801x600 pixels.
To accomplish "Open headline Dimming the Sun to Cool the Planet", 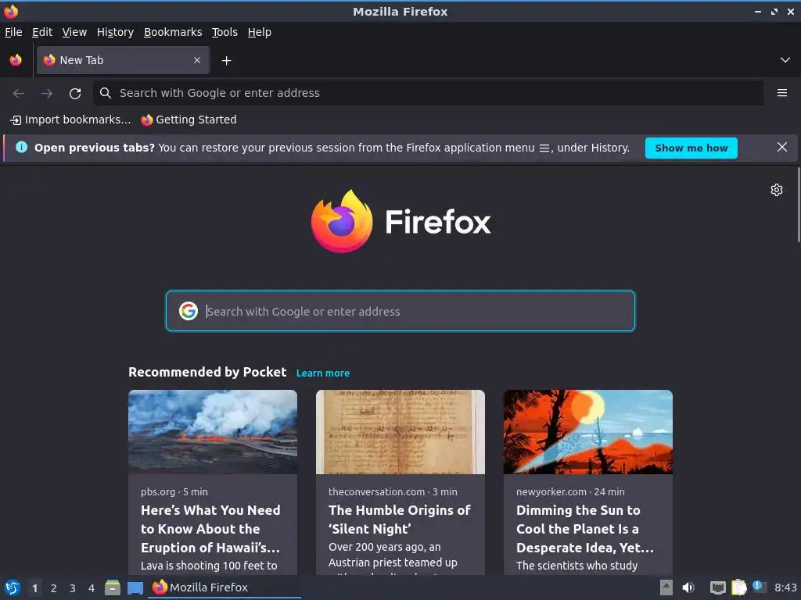I will pos(585,529).
